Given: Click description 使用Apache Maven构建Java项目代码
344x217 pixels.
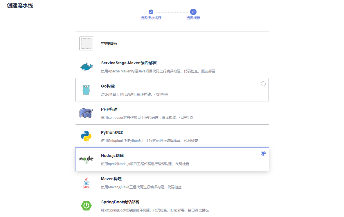Looking at the screenshot, I should pyautogui.click(x=158, y=71).
